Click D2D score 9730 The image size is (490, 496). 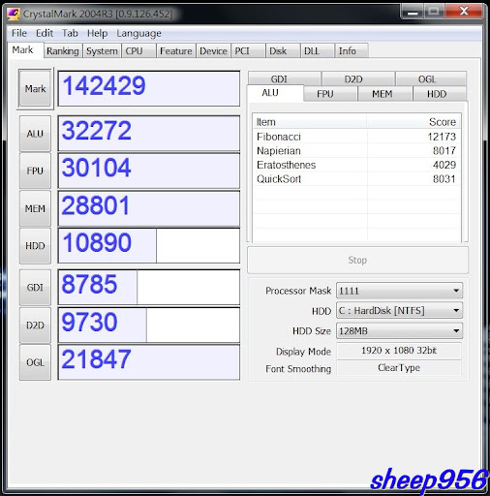149,325
